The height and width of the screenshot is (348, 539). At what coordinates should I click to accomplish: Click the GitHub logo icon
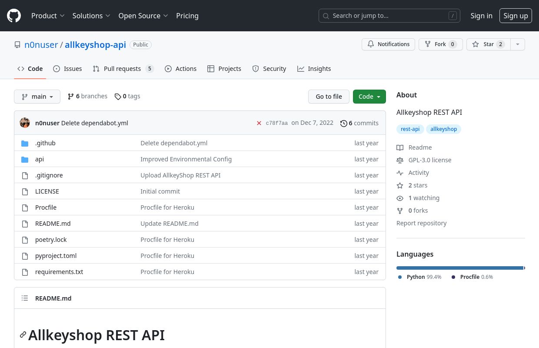(x=14, y=16)
